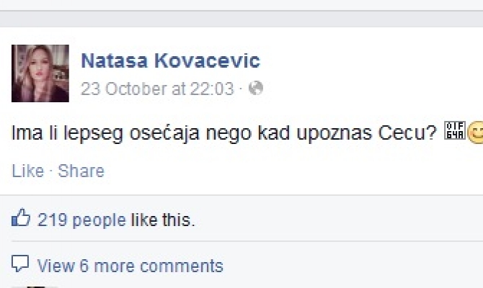Open the 23 October at 22:03 timestamp
This screenshot has width=483, height=288.
[157, 89]
